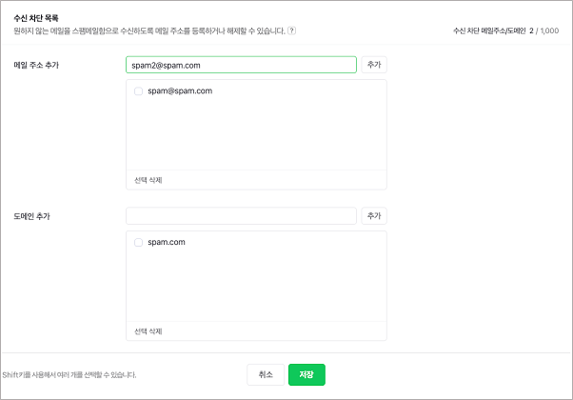Click the empty domain input field
Screen dimensions: 573x400
[241, 216]
